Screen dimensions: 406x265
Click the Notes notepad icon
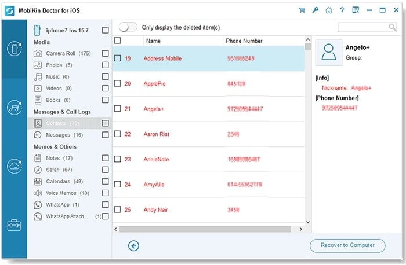[38, 158]
